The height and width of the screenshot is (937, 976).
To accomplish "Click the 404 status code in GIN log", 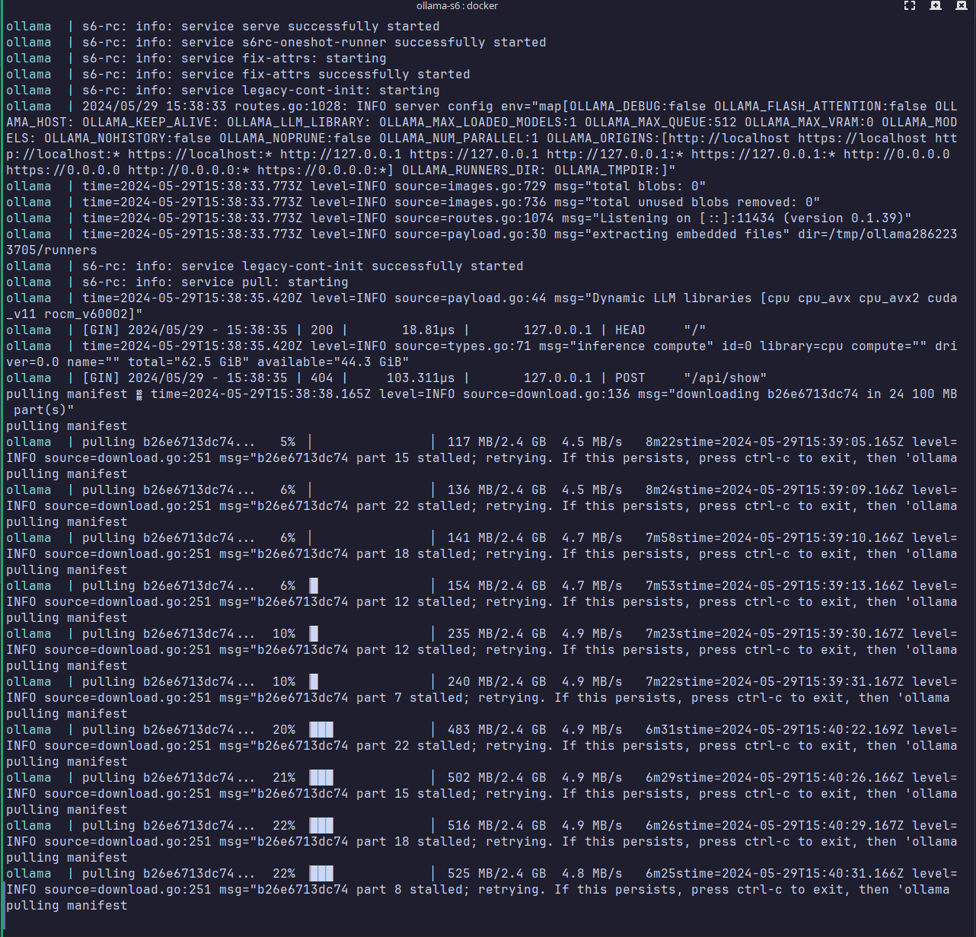I will [322, 378].
